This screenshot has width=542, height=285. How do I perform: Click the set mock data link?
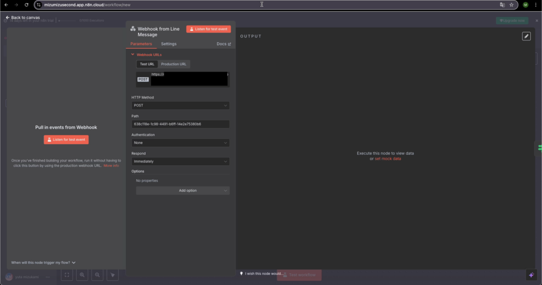coord(388,159)
